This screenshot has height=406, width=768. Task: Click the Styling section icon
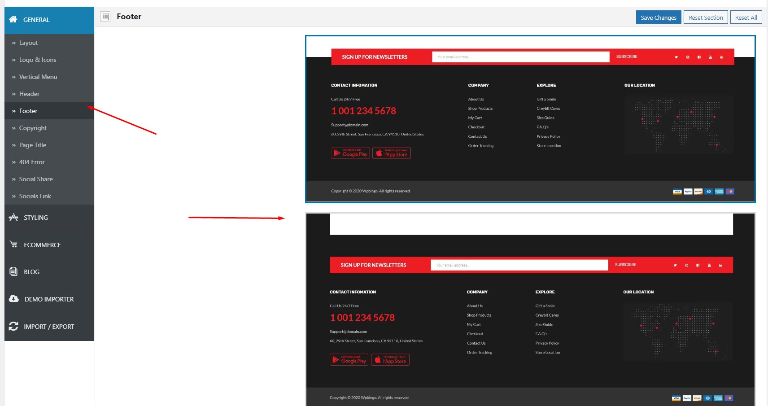click(x=13, y=217)
